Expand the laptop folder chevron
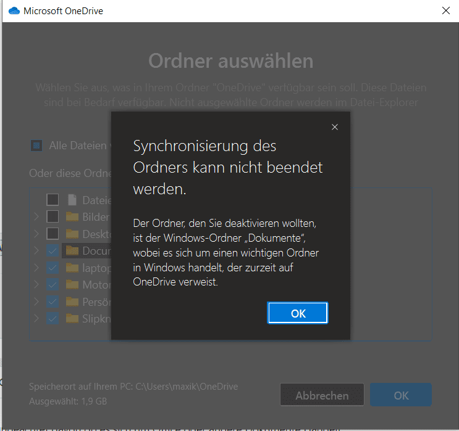This screenshot has width=459, height=431. pos(36,268)
